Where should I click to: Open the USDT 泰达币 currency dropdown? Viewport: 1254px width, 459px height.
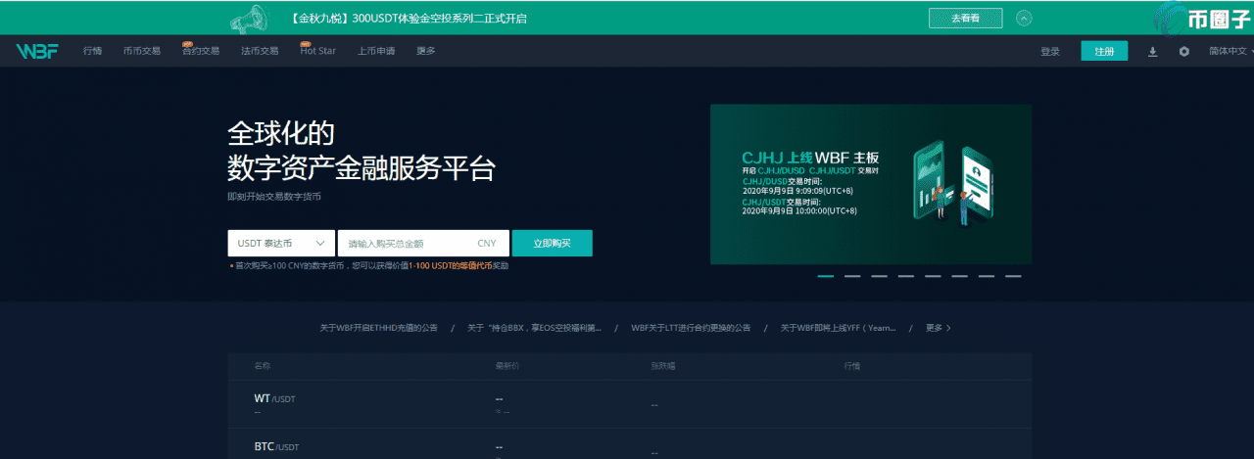click(x=281, y=243)
